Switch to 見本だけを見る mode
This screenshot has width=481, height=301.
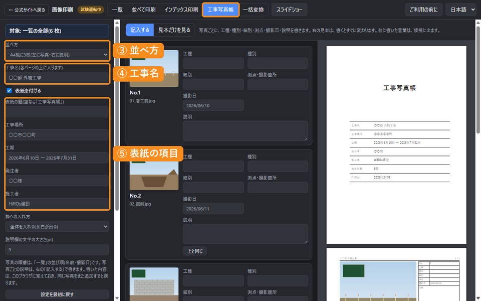(x=174, y=30)
